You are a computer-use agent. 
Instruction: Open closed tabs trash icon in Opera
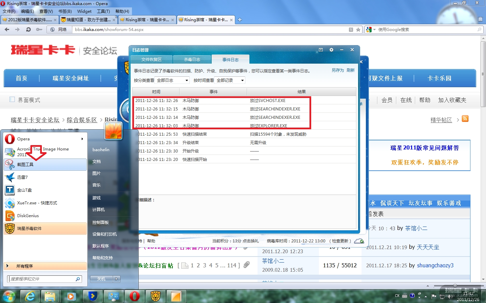(x=480, y=20)
